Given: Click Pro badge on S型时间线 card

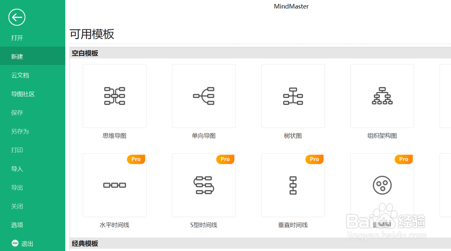Looking at the screenshot, I should point(225,159).
